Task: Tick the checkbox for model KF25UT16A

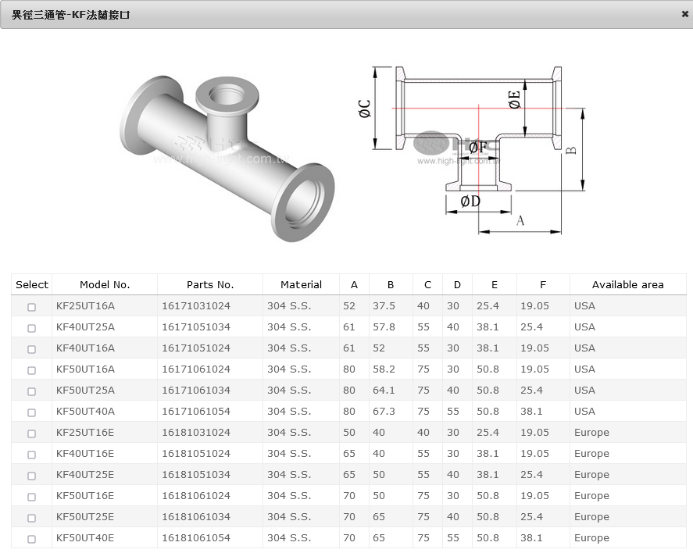Action: point(32,307)
